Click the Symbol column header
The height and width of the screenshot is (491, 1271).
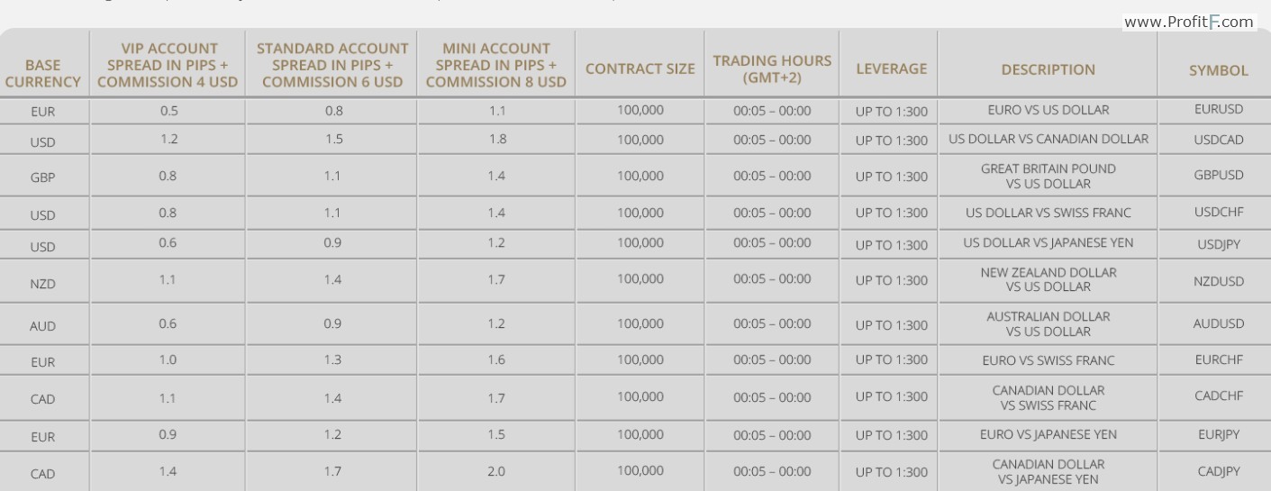pyautogui.click(x=1219, y=70)
